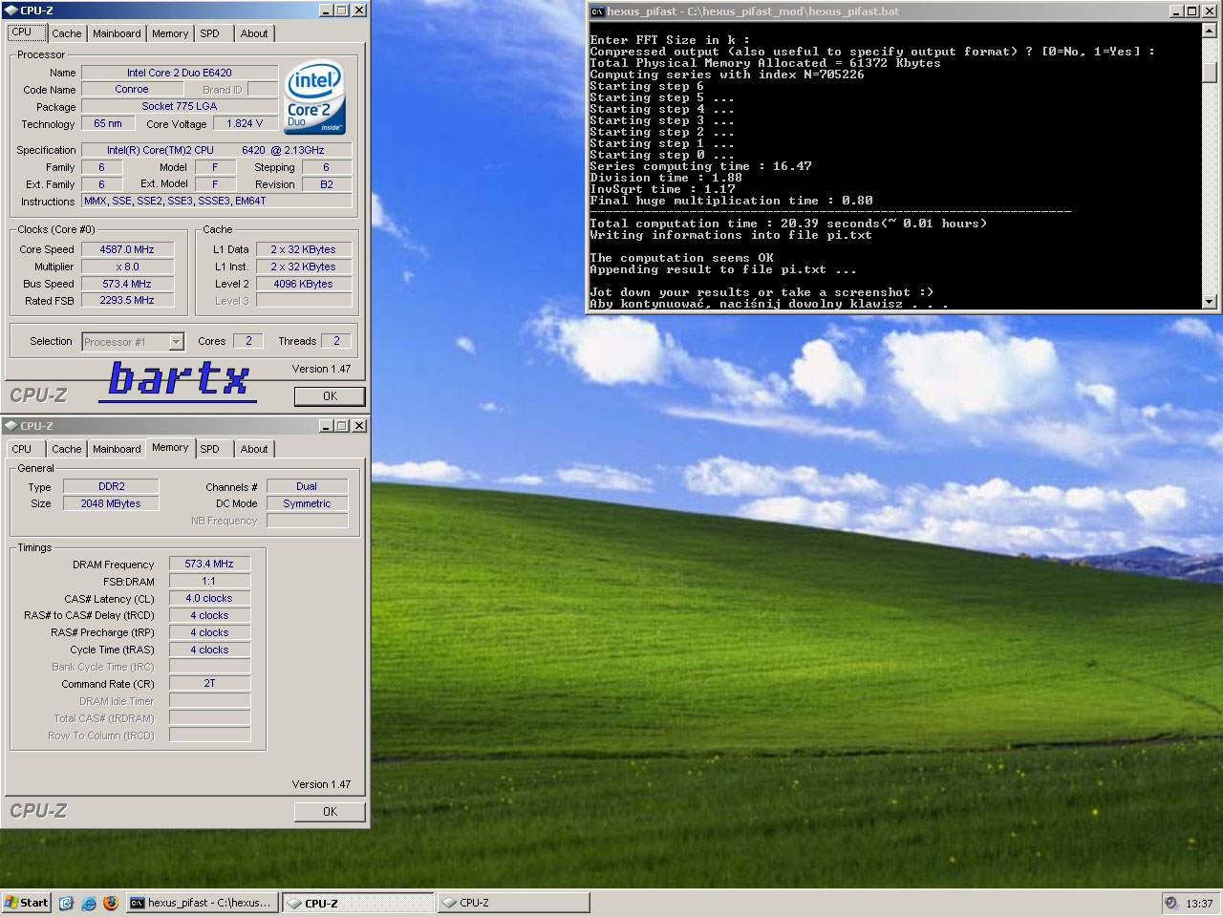This screenshot has height=917, width=1223.
Task: Click the CAS# Latency value '4.0 clocks'
Action: click(x=209, y=598)
